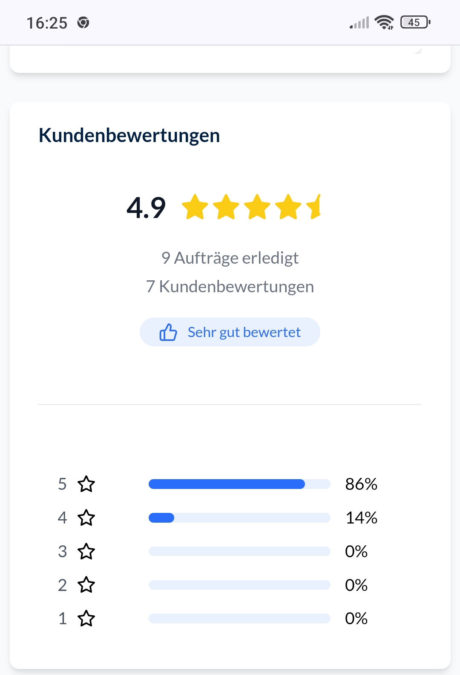Click the 4-star row star icon
The image size is (460, 675).
pos(86,518)
